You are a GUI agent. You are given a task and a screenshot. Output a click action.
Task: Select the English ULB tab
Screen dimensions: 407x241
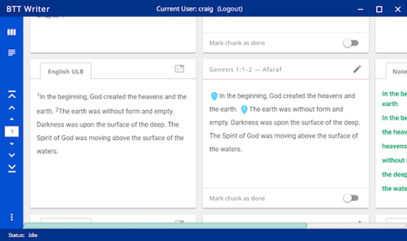(x=66, y=71)
